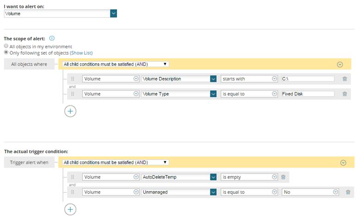
Task: Click the C:\ value input field
Action: [308, 79]
